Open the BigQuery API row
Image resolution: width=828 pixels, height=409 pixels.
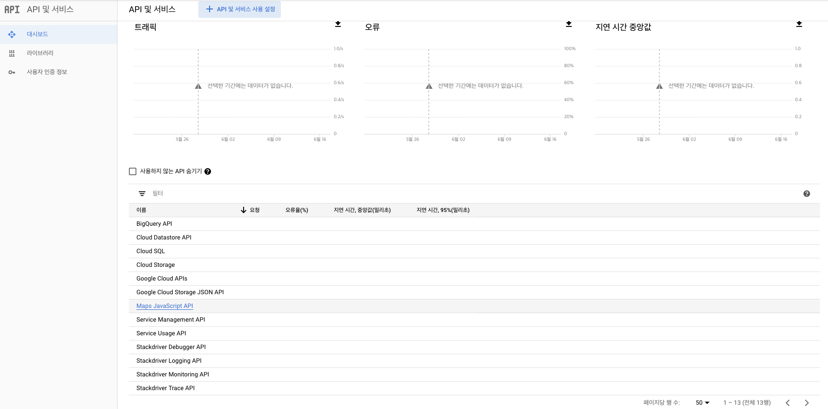pos(474,224)
